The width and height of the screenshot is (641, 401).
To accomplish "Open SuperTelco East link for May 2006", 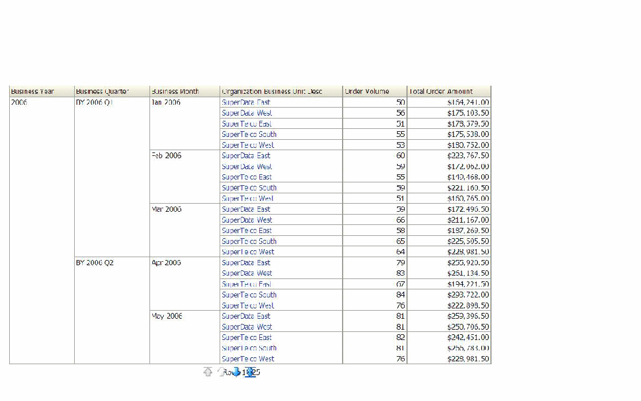I will pos(247,337).
